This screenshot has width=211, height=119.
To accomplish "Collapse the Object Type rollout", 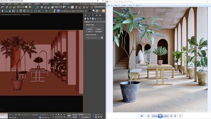I will 90,25.
